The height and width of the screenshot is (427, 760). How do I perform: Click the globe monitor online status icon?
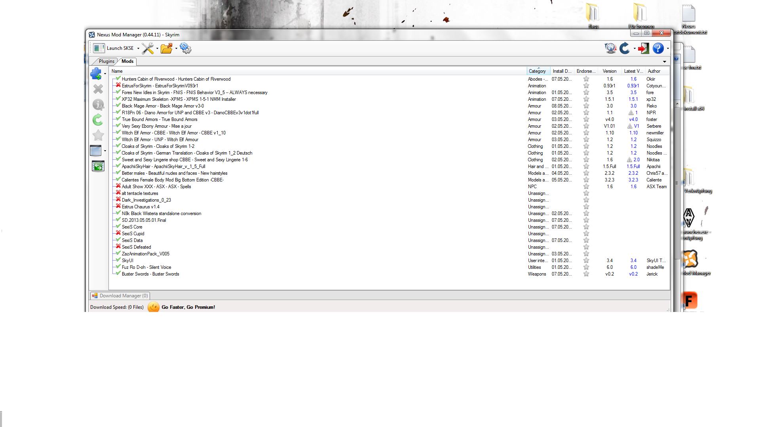(x=610, y=48)
